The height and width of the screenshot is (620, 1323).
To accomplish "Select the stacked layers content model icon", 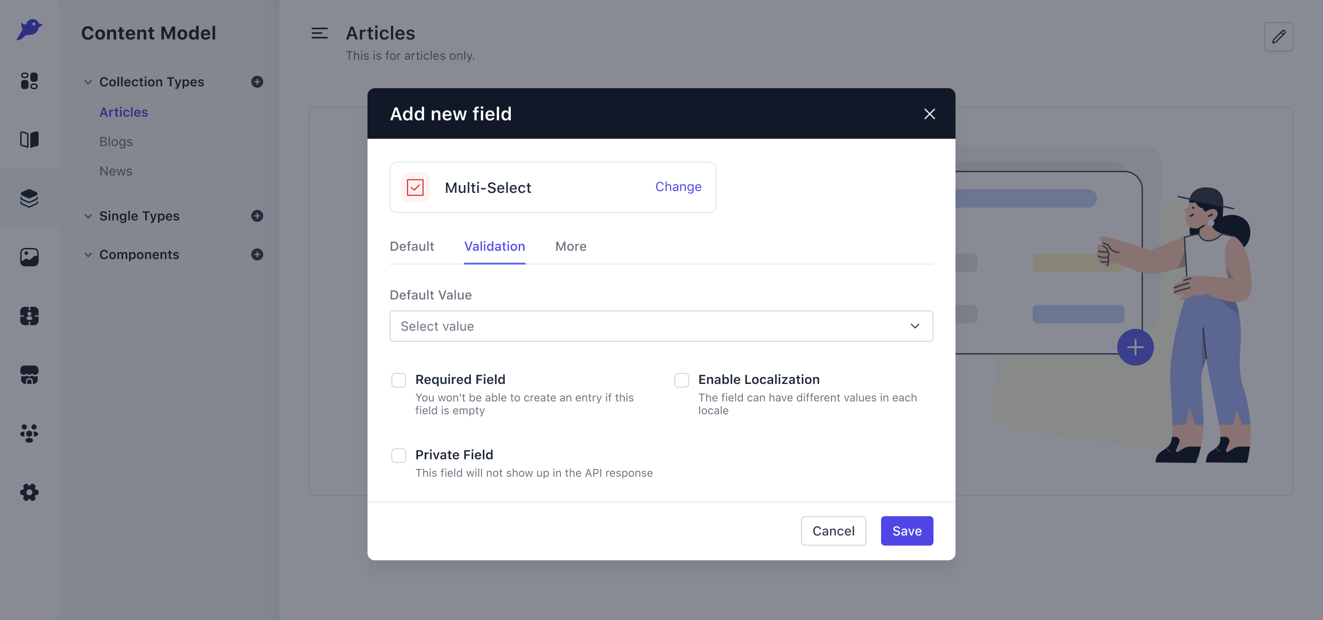I will tap(29, 198).
